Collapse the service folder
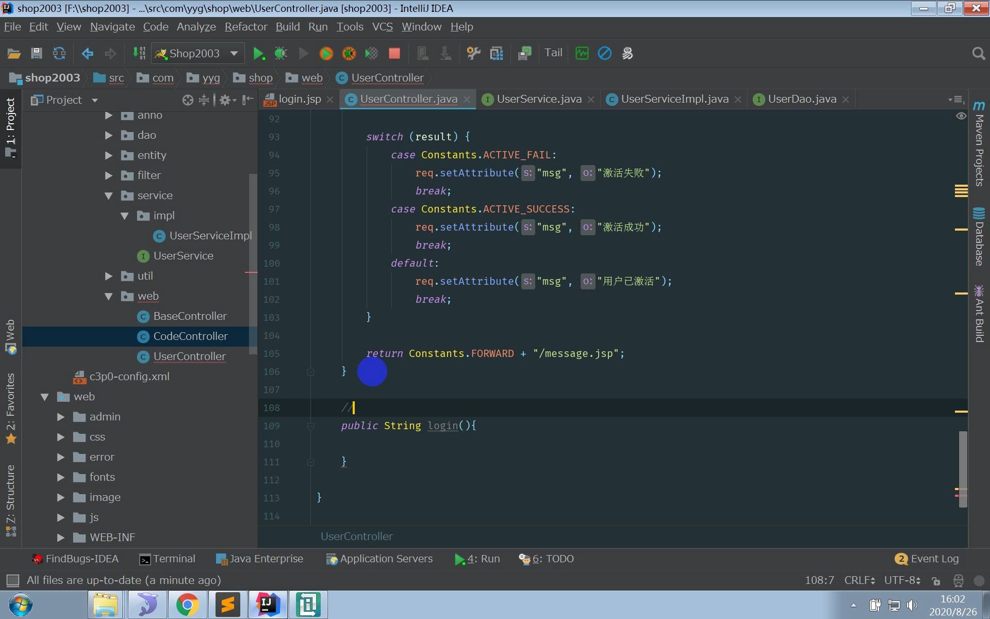The width and height of the screenshot is (990, 619). click(x=108, y=196)
